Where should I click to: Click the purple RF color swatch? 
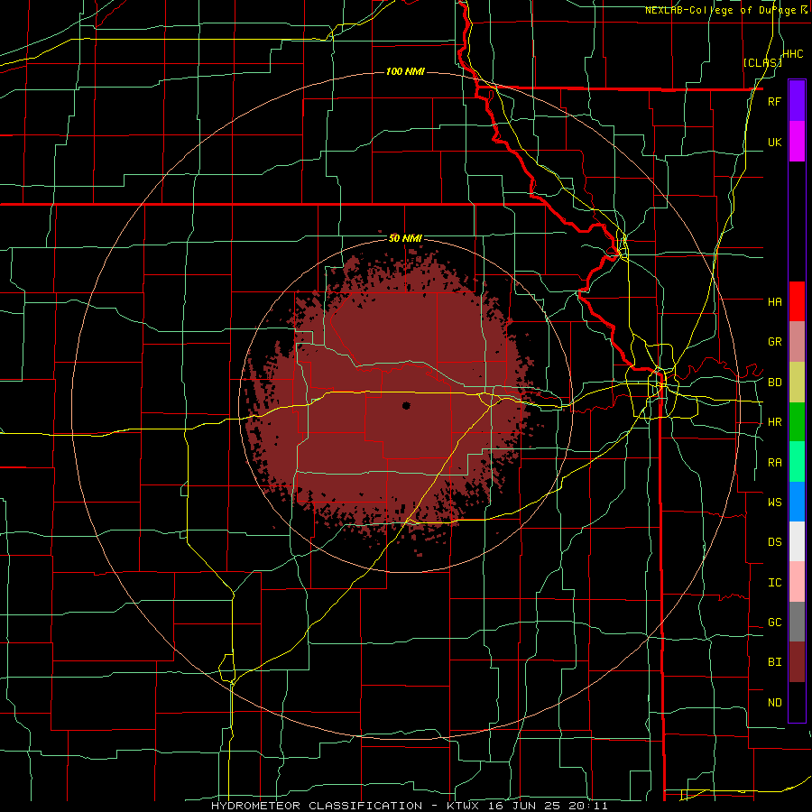[797, 101]
